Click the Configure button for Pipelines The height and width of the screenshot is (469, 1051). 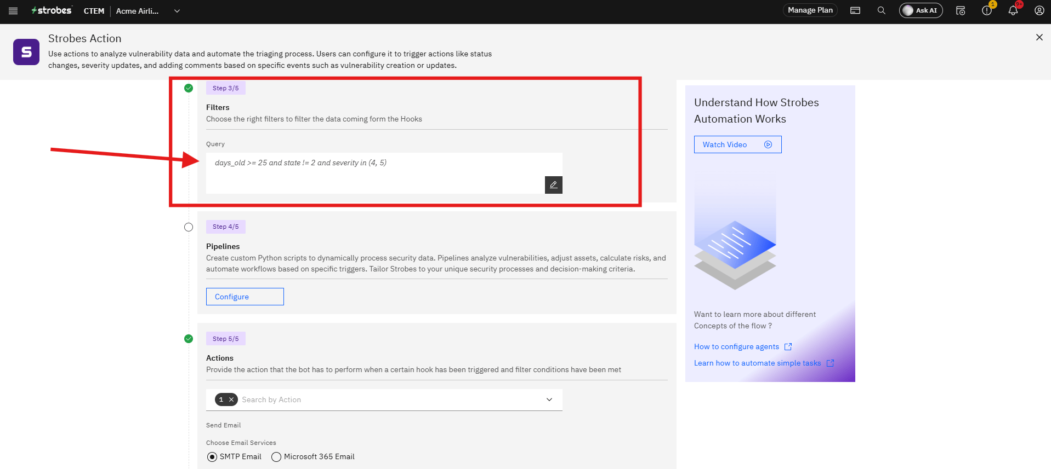pos(245,297)
